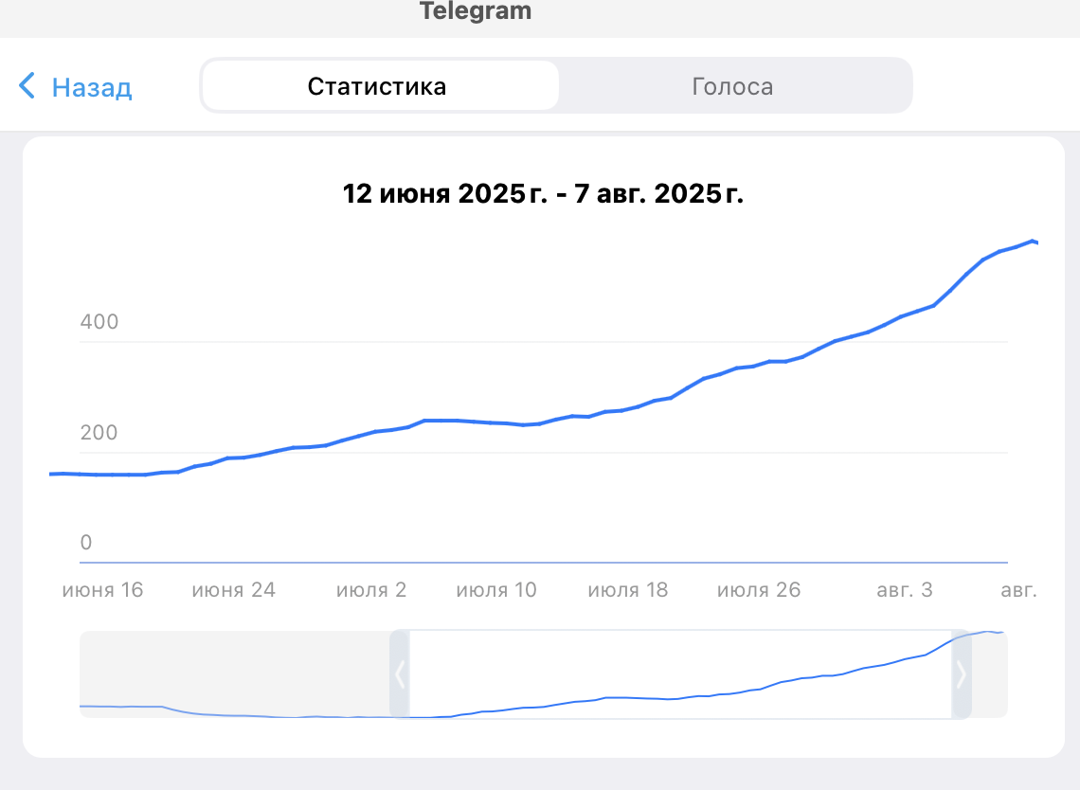Viewport: 1080px width, 790px height.
Task: Click the Telegram window title
Action: pyautogui.click(x=476, y=11)
